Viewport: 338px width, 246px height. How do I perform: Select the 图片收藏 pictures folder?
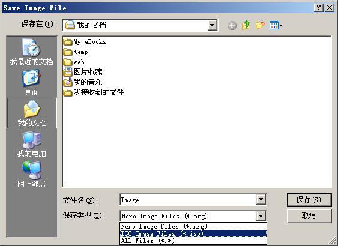point(83,72)
